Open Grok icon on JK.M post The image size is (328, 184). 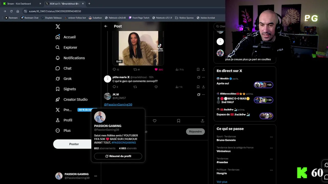click(199, 95)
